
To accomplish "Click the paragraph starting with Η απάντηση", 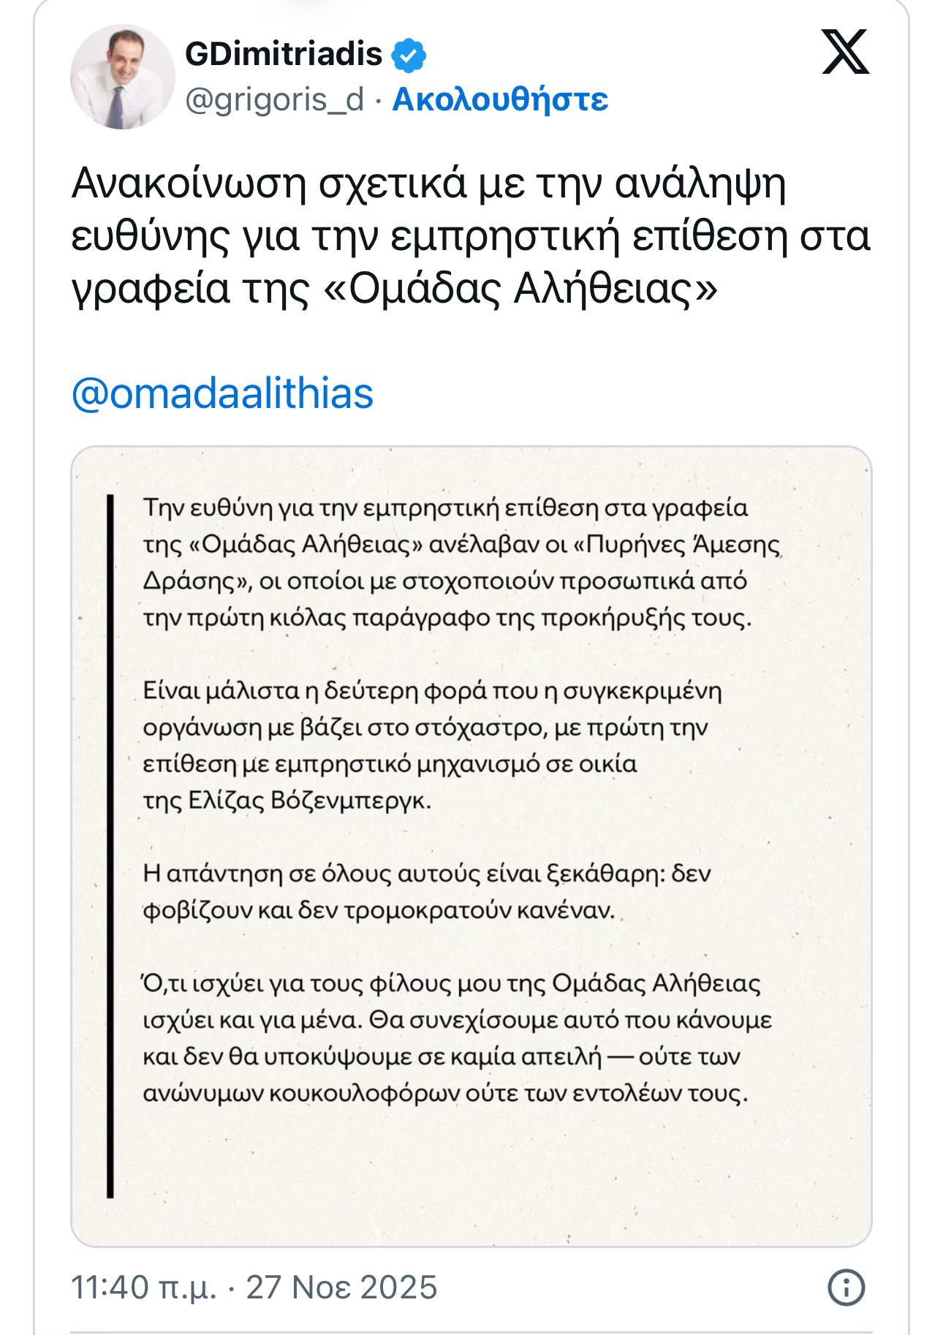I will click(426, 892).
